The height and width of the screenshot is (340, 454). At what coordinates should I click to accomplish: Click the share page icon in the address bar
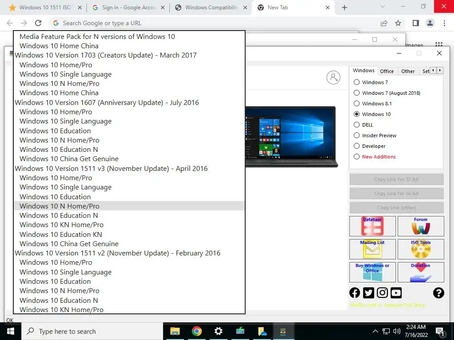point(384,23)
